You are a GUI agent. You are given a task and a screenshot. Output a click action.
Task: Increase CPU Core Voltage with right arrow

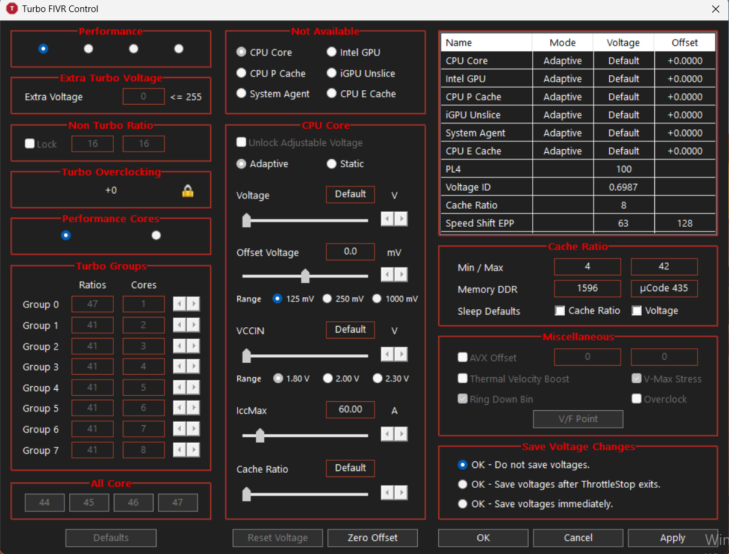(x=401, y=219)
